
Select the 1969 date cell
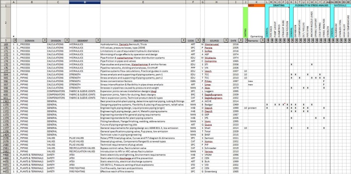(x=236, y=105)
